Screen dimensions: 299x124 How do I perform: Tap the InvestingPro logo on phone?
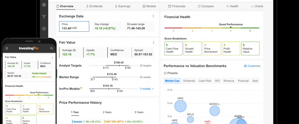click(x=29, y=48)
